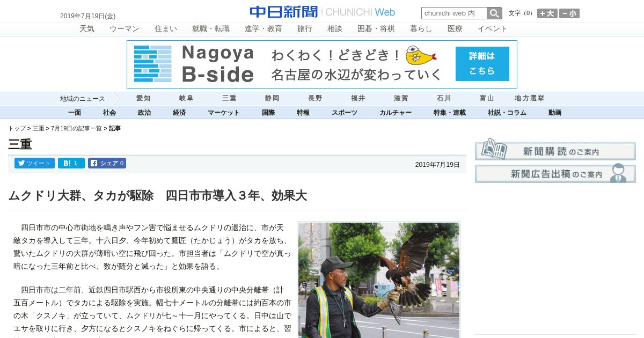Open the 新聞広告出稿のご案内 banner
The image size is (644, 338).
pos(555,173)
